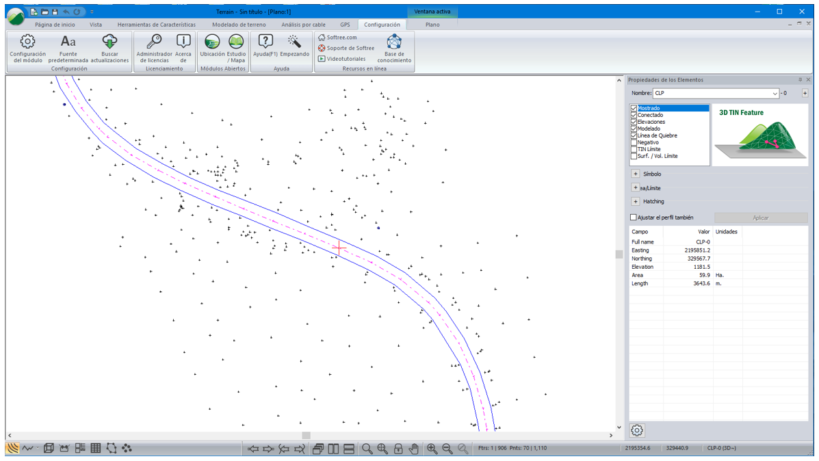Open the Nombre CLP dropdown

tap(775, 93)
